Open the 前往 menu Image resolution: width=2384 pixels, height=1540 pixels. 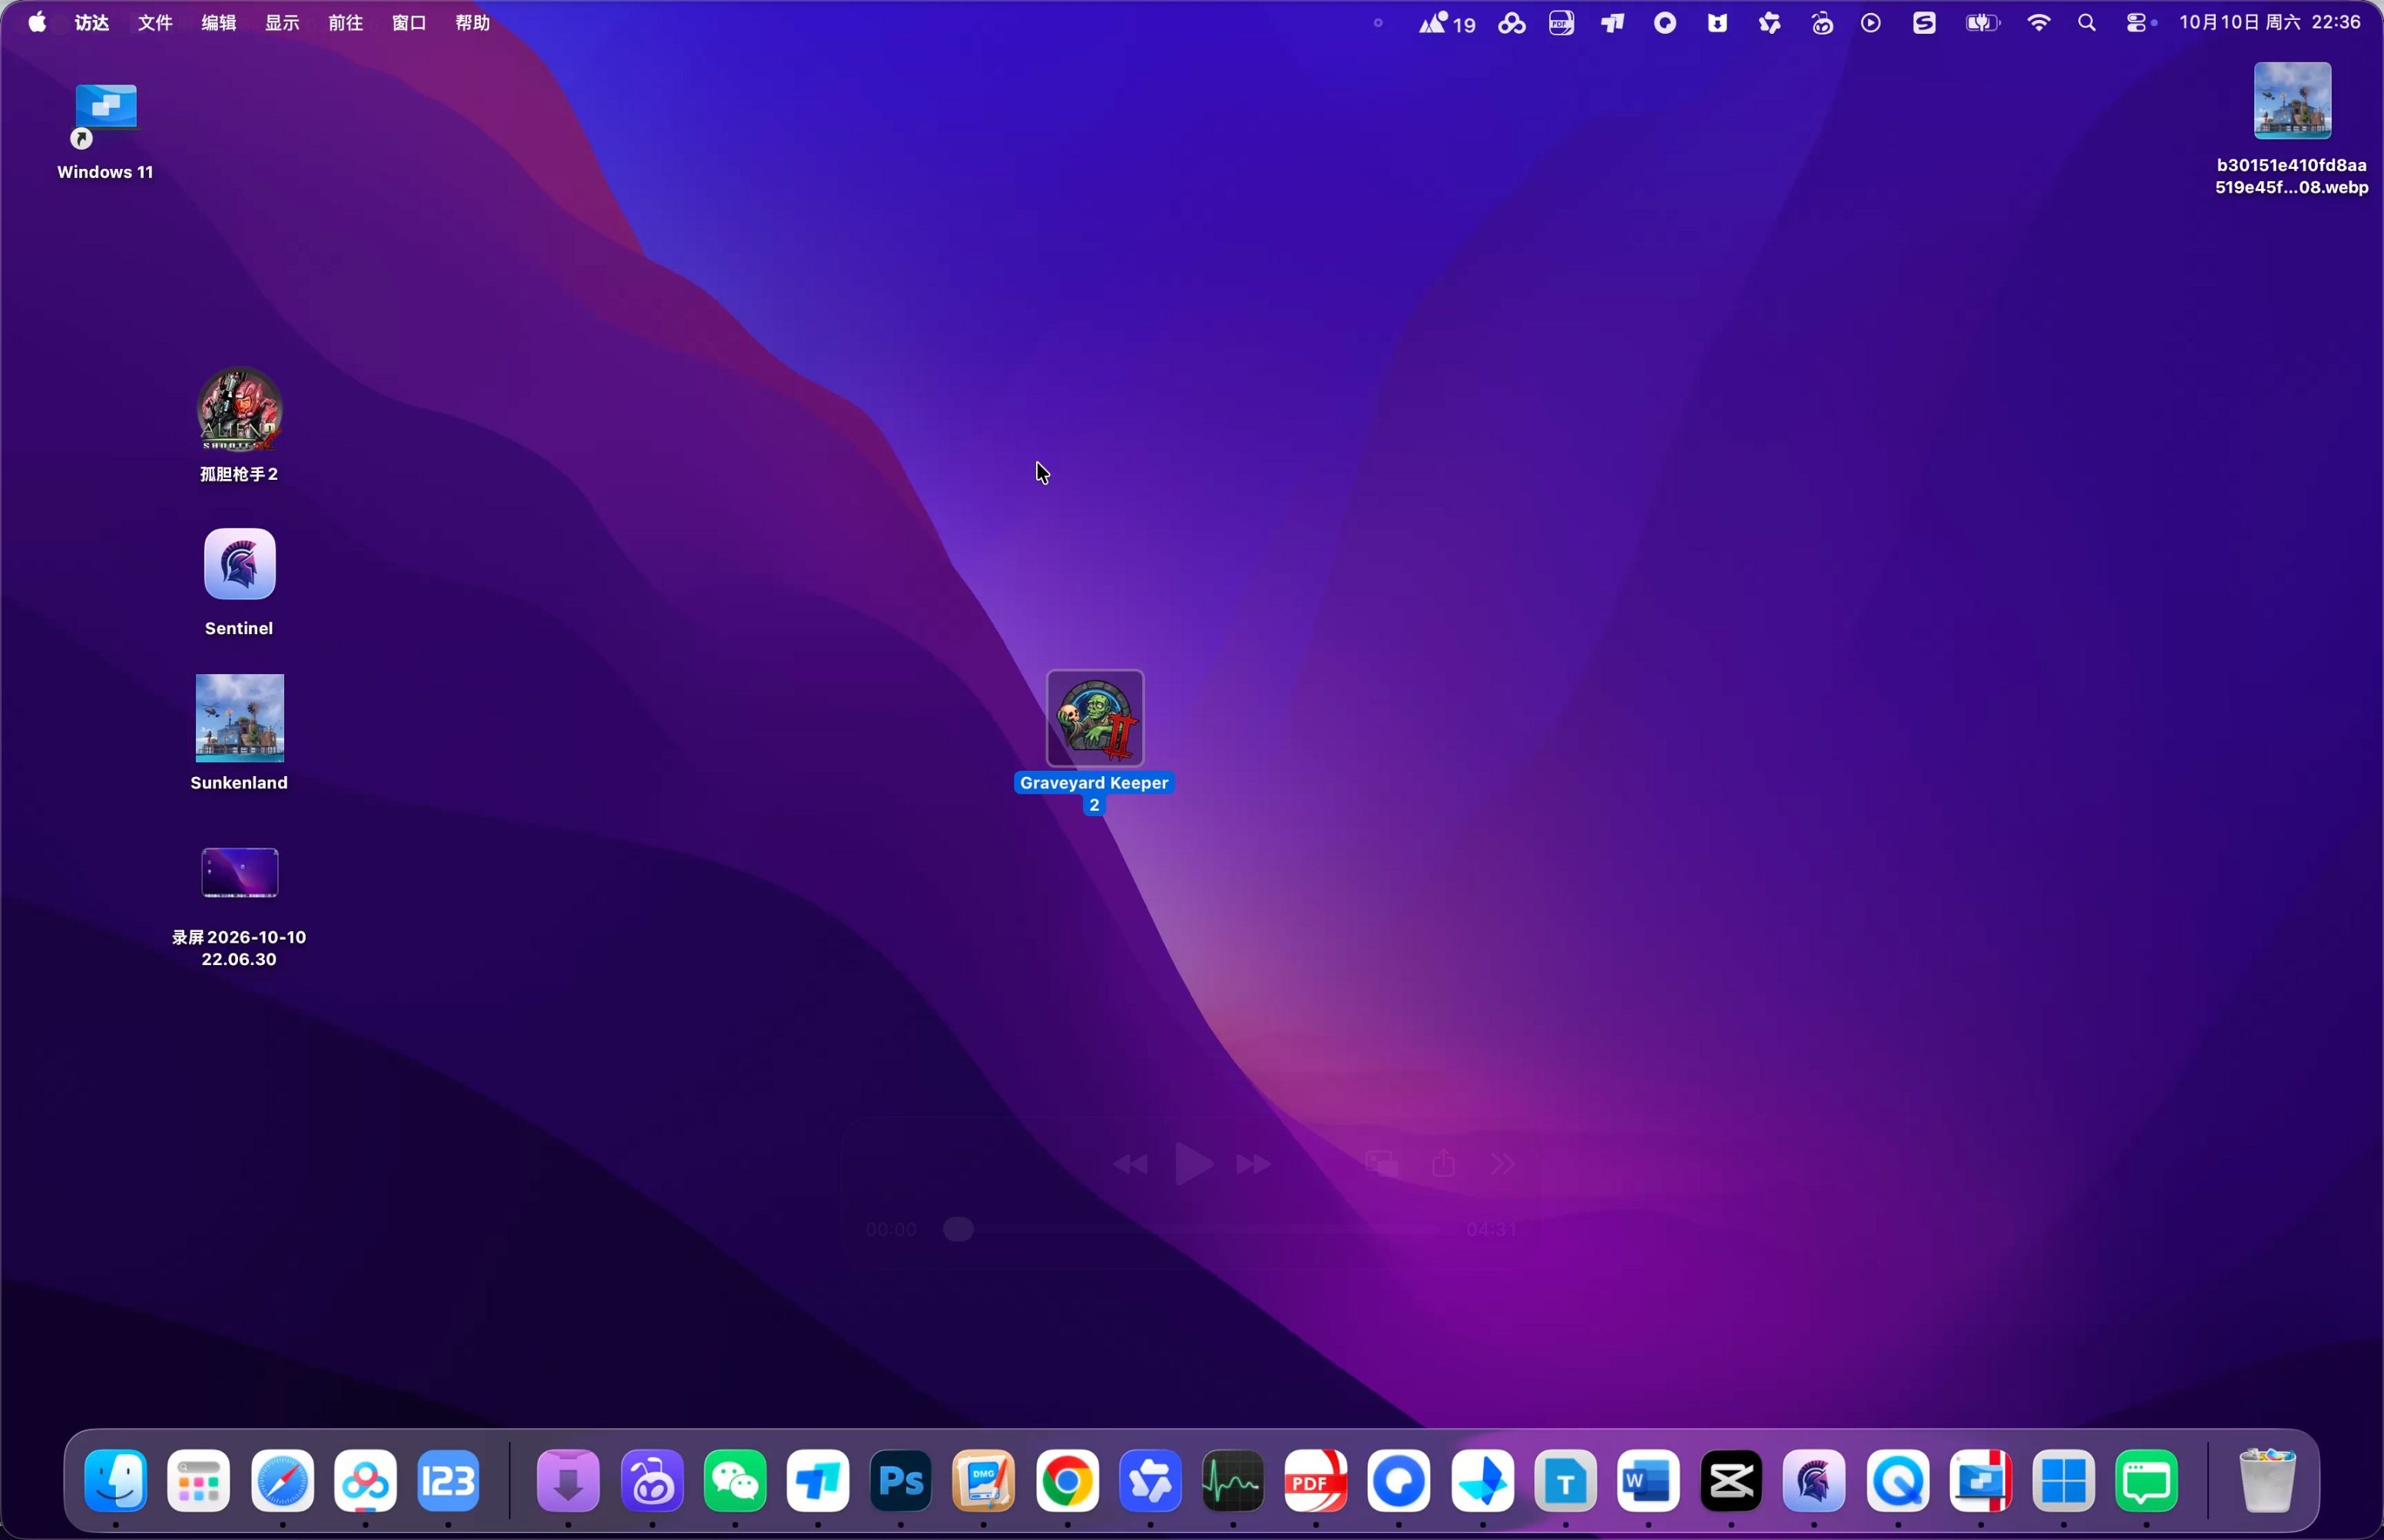(x=346, y=22)
